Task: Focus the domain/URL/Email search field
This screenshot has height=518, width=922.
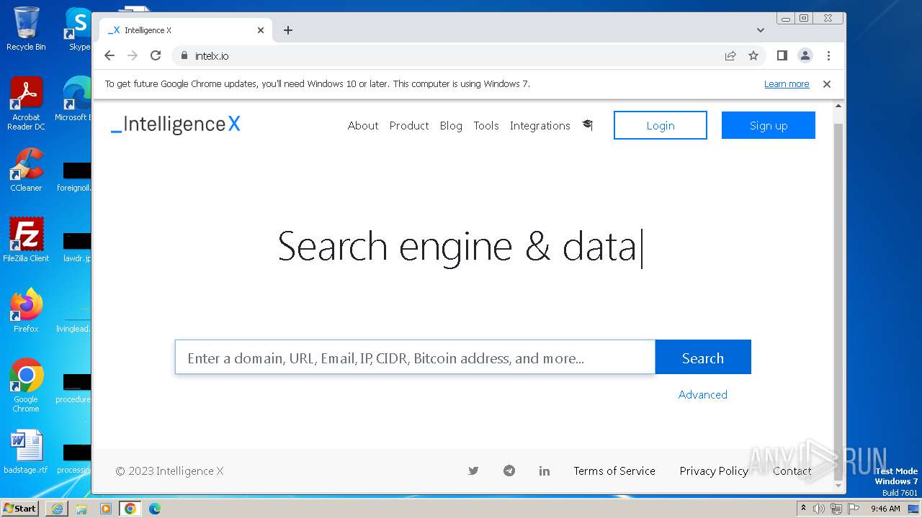Action: [415, 358]
